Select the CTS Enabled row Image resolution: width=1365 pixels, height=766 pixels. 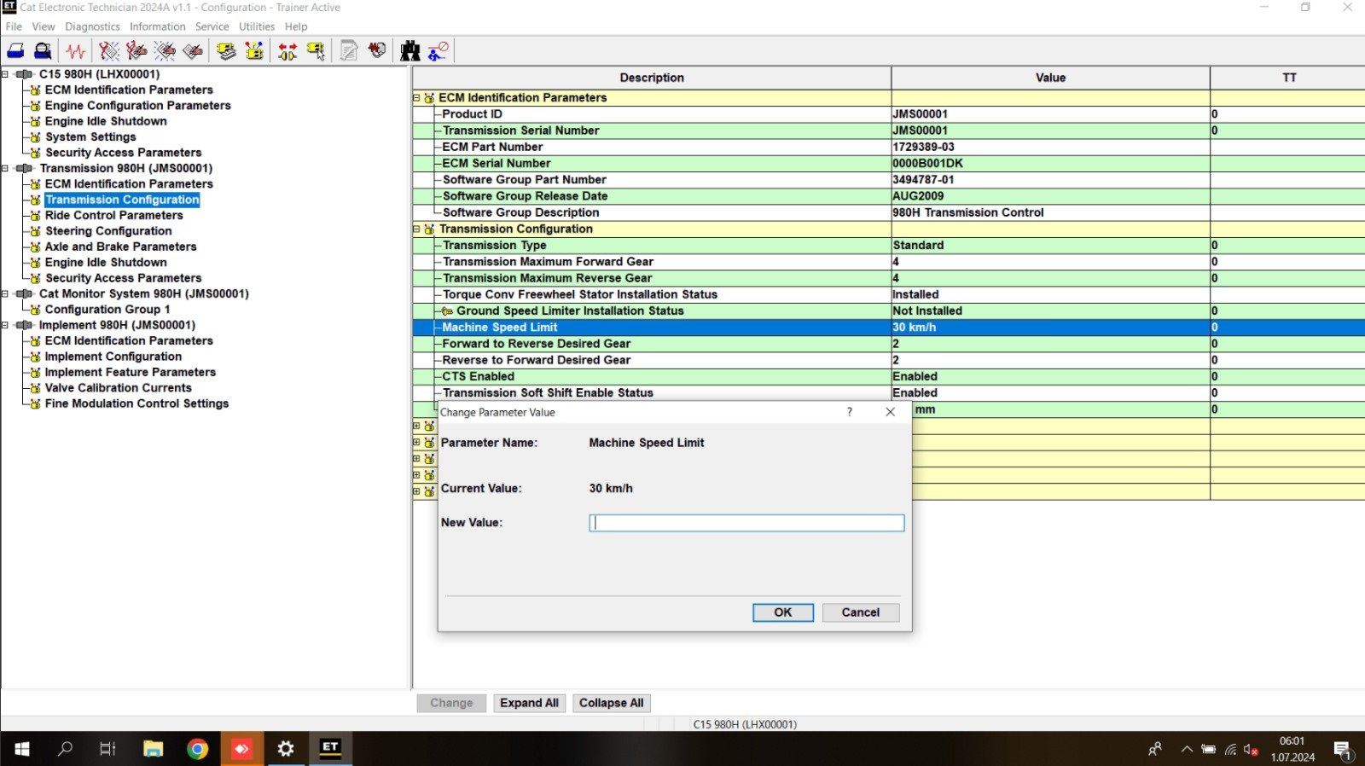(x=888, y=377)
